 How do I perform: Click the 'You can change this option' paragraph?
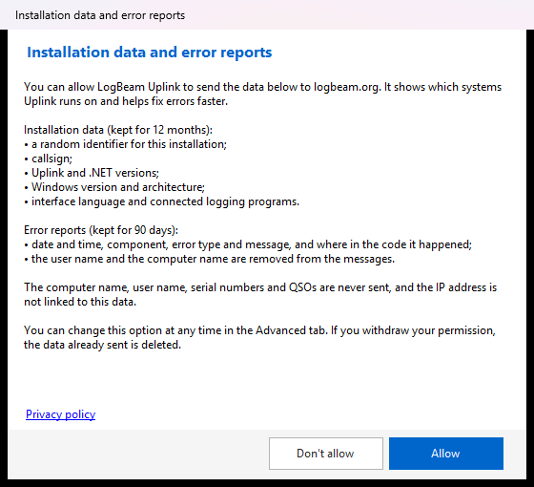(x=259, y=338)
